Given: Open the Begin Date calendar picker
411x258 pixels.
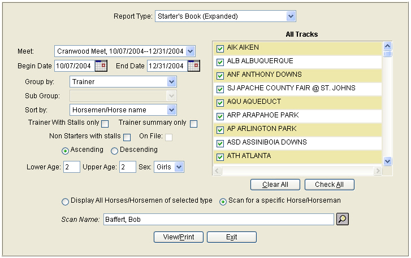Looking at the screenshot, I should click(101, 65).
